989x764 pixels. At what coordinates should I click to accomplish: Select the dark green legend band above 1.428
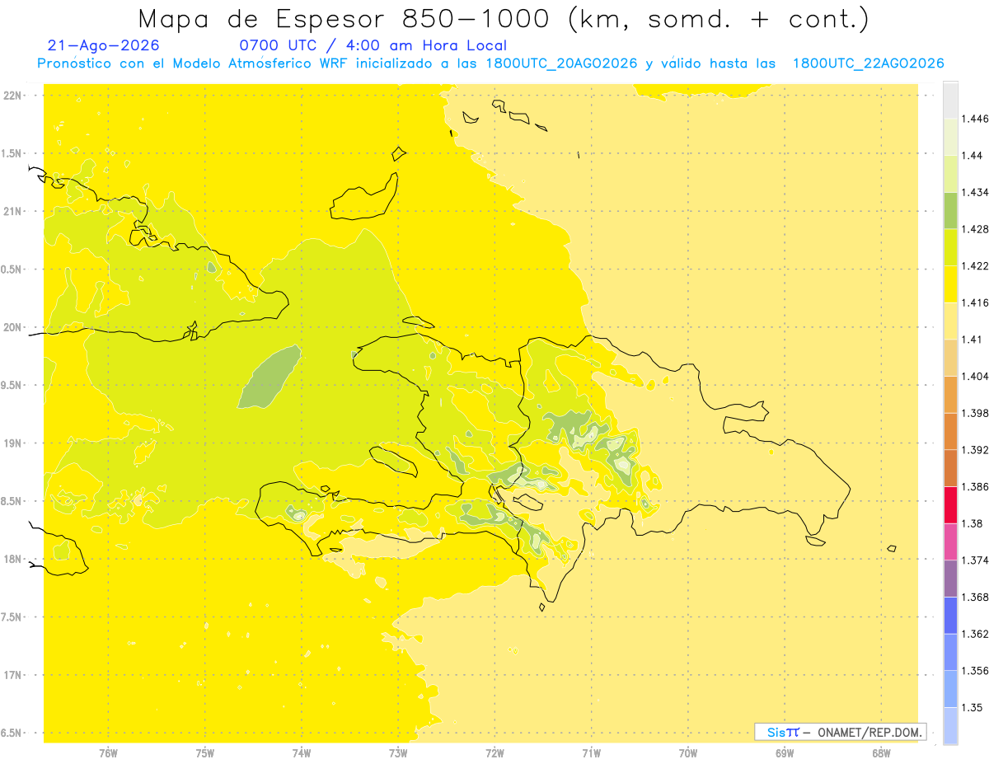[x=950, y=210]
